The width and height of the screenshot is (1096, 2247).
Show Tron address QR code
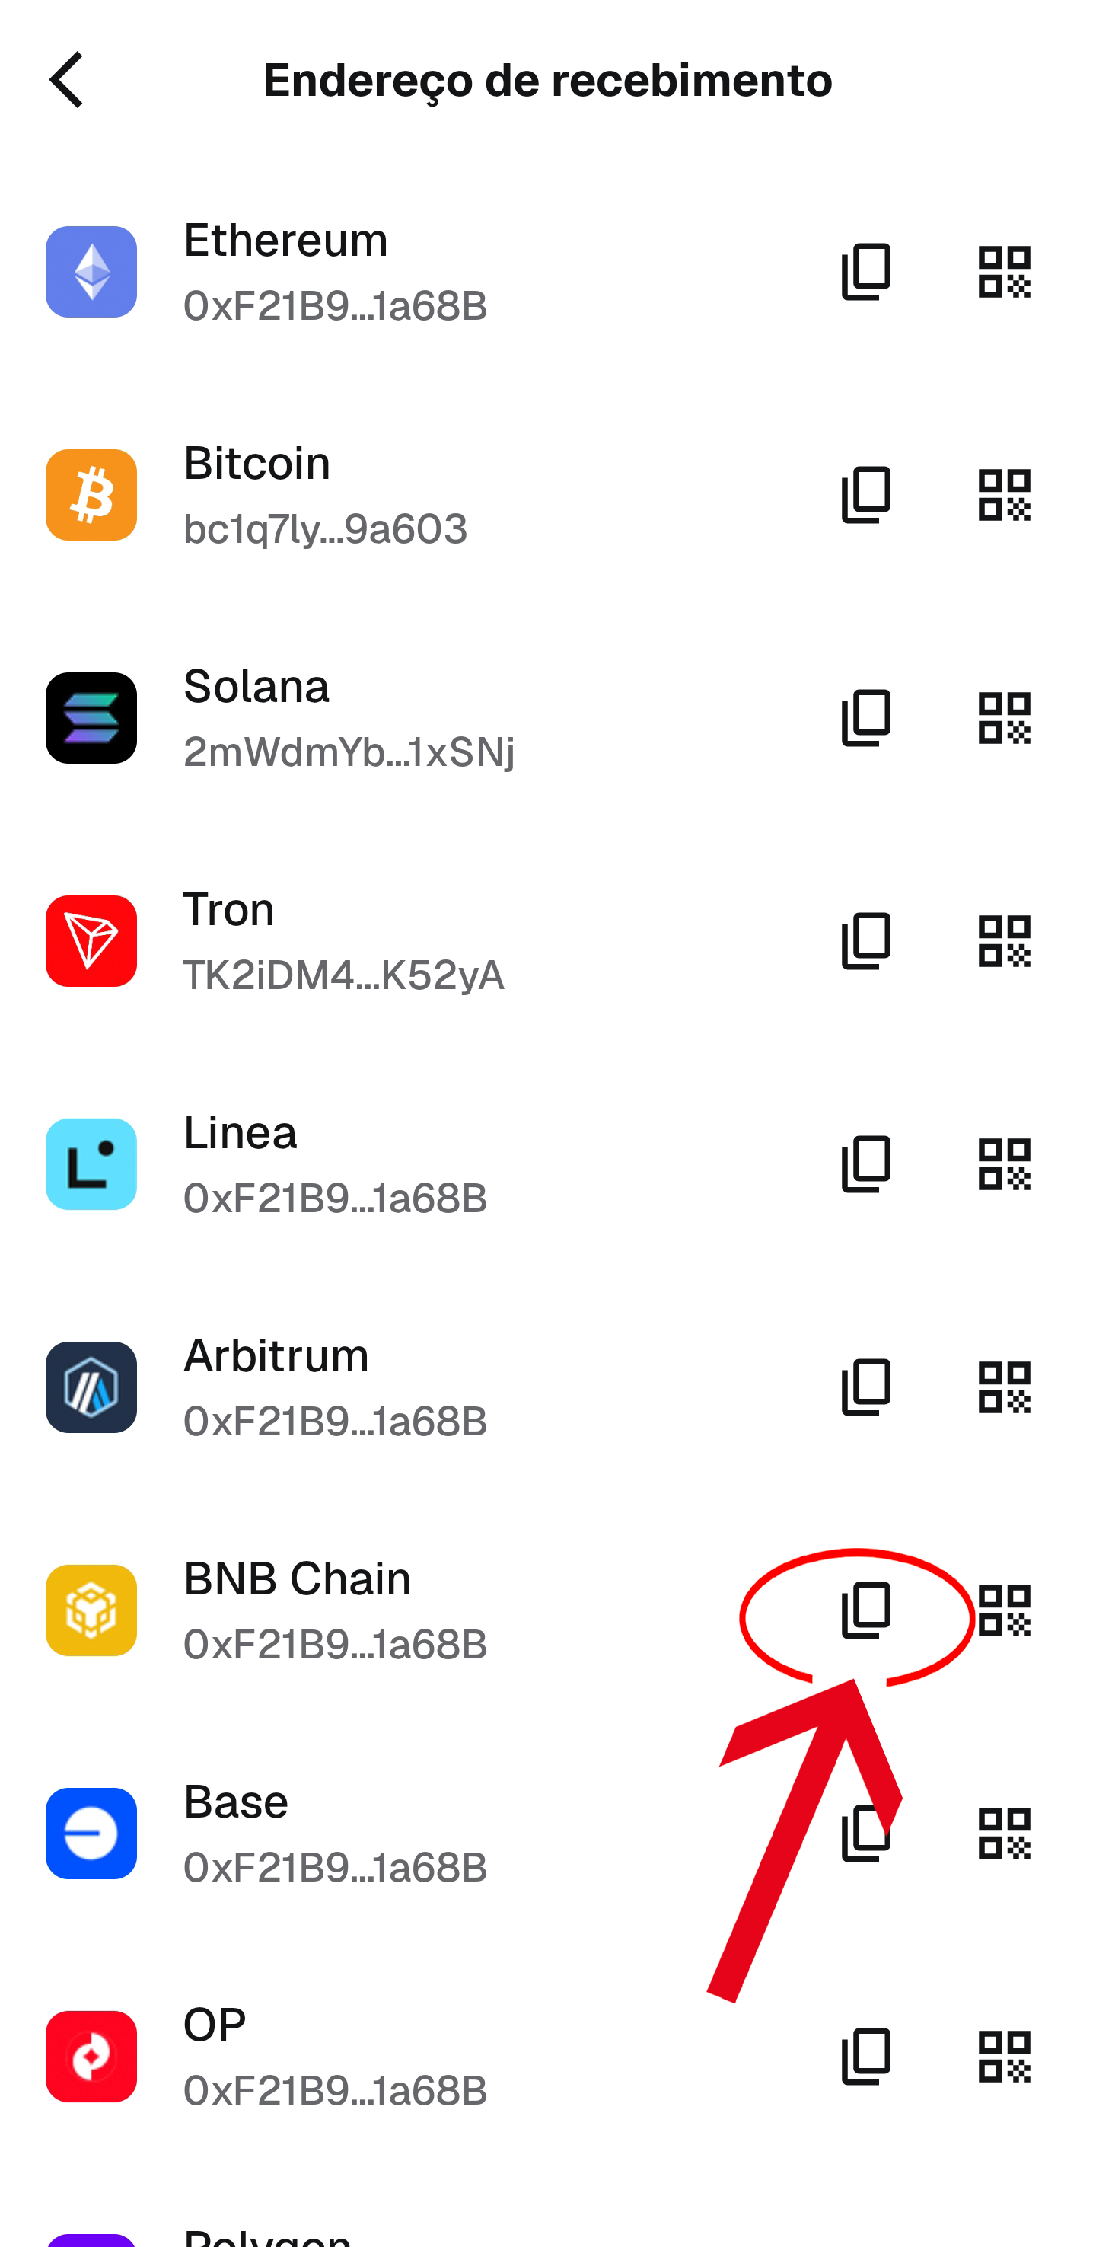[x=1004, y=941]
